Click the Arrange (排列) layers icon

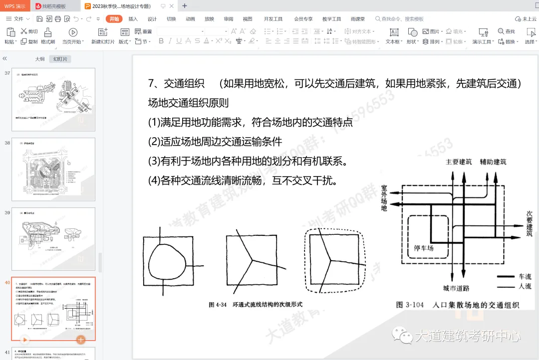pos(426,41)
